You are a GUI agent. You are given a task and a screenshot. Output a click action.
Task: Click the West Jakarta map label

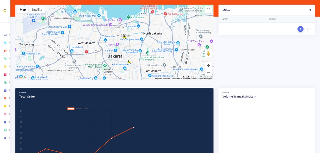tap(86, 43)
